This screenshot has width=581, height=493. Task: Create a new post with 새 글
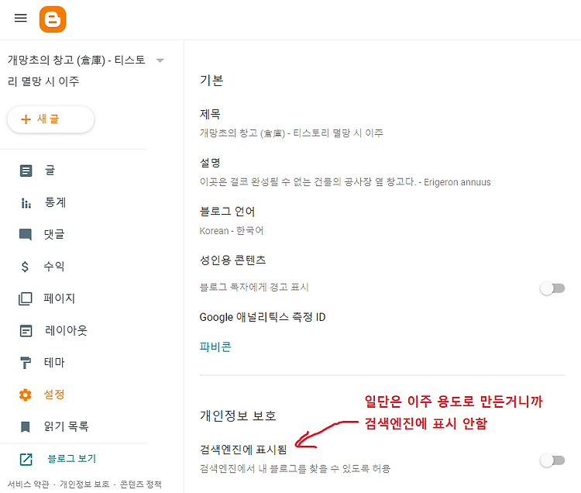click(x=50, y=119)
